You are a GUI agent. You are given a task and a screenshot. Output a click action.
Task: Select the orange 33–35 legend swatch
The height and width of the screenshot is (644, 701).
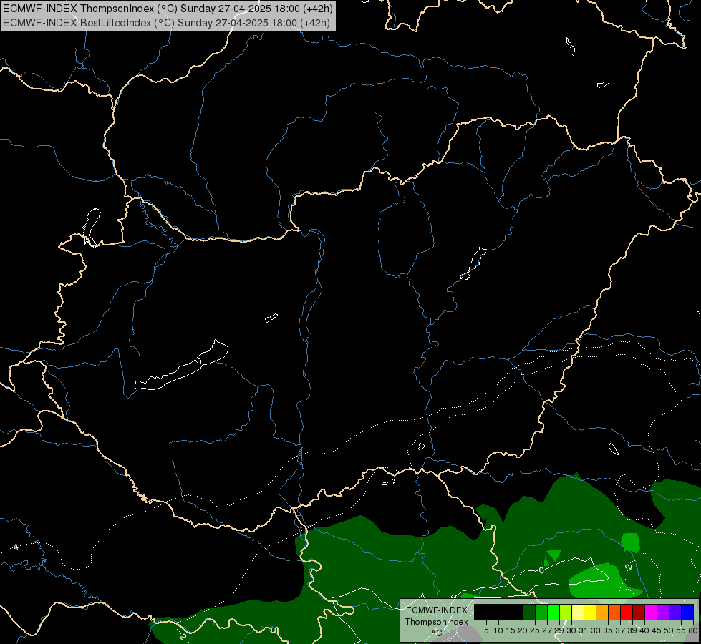pos(602,612)
